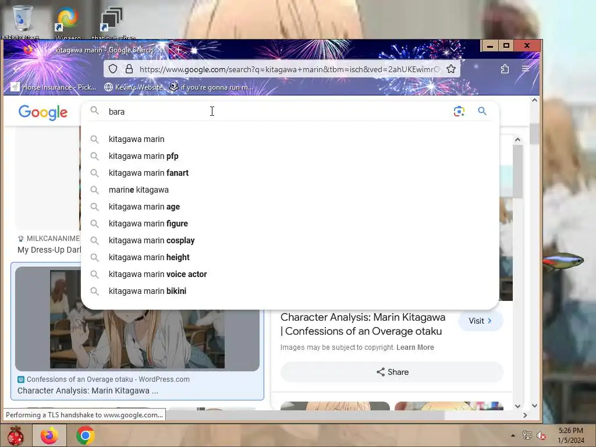Select suggestion 'kitagawa marin fanart'
Screen dimensions: 596x447
pos(148,173)
